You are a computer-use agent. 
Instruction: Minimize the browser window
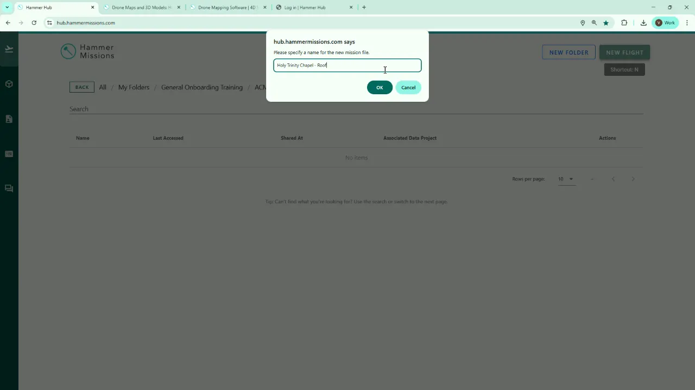coord(653,8)
